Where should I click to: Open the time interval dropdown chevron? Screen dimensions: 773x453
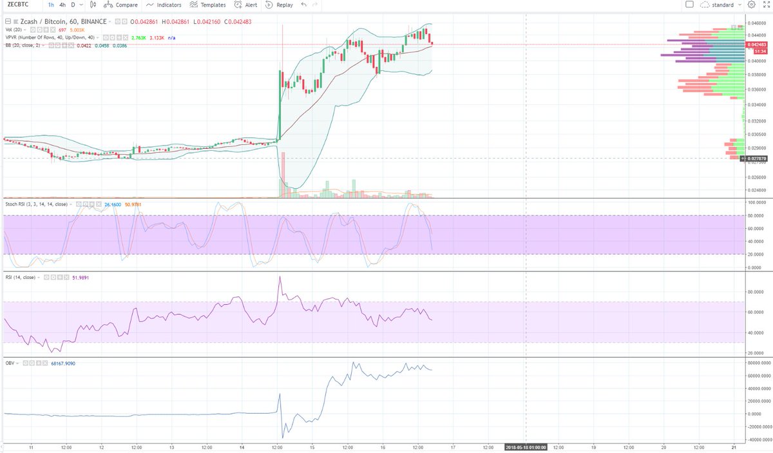[81, 5]
